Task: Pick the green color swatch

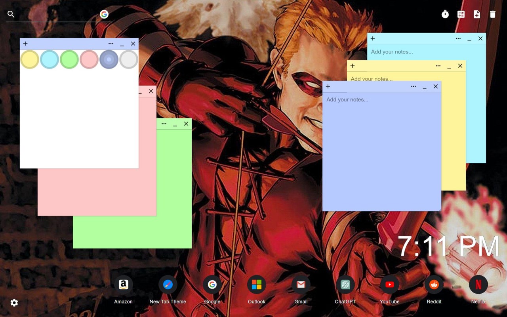Action: 69,59
